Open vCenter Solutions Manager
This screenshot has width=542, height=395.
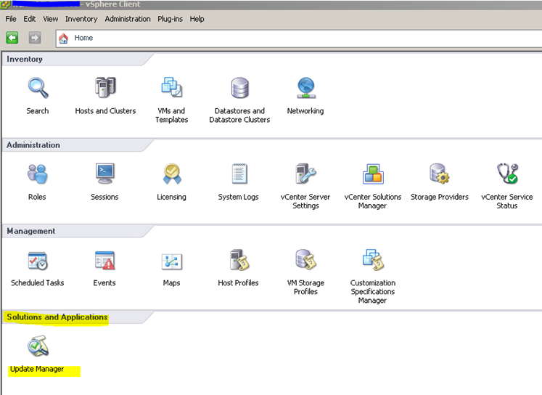373,174
